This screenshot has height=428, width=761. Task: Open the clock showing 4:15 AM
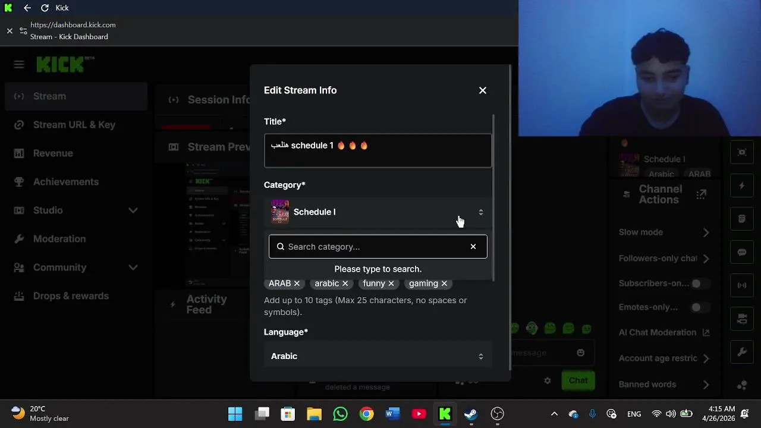(x=722, y=414)
